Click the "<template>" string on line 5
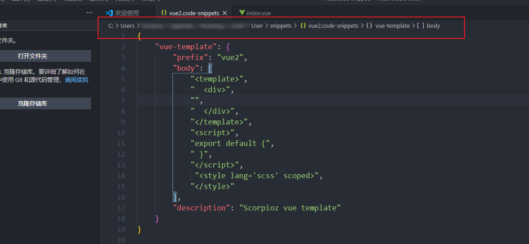 pyautogui.click(x=217, y=79)
